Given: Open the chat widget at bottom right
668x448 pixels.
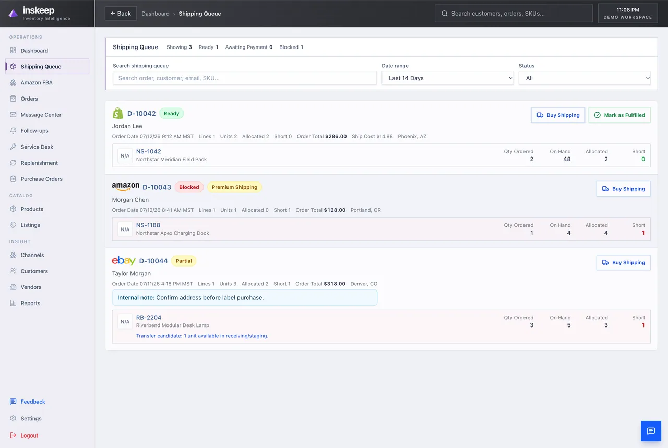Looking at the screenshot, I should 651,431.
